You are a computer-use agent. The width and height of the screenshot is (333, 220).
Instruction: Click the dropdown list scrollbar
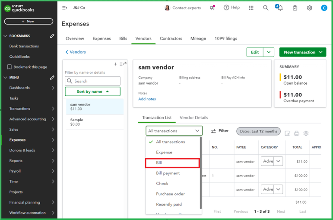pos(201,173)
